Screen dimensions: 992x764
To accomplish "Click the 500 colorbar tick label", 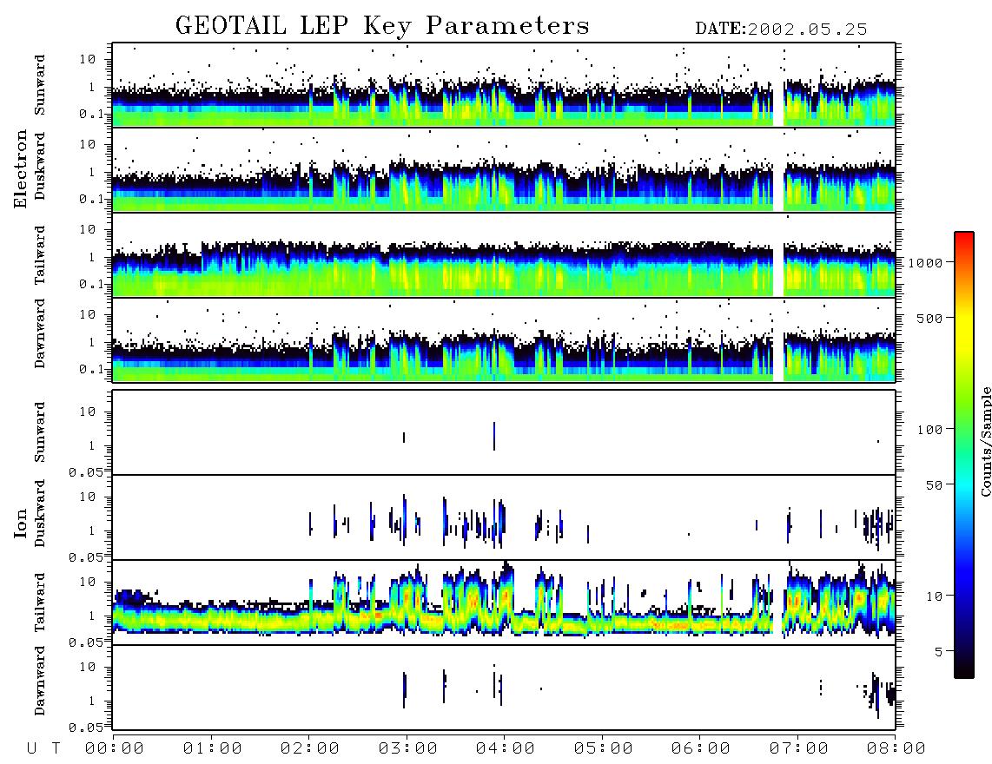I will [x=930, y=318].
